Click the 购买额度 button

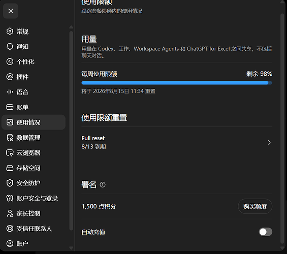[255, 206]
